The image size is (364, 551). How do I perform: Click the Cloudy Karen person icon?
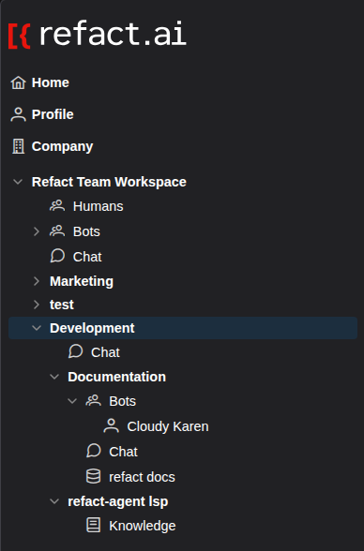(111, 425)
